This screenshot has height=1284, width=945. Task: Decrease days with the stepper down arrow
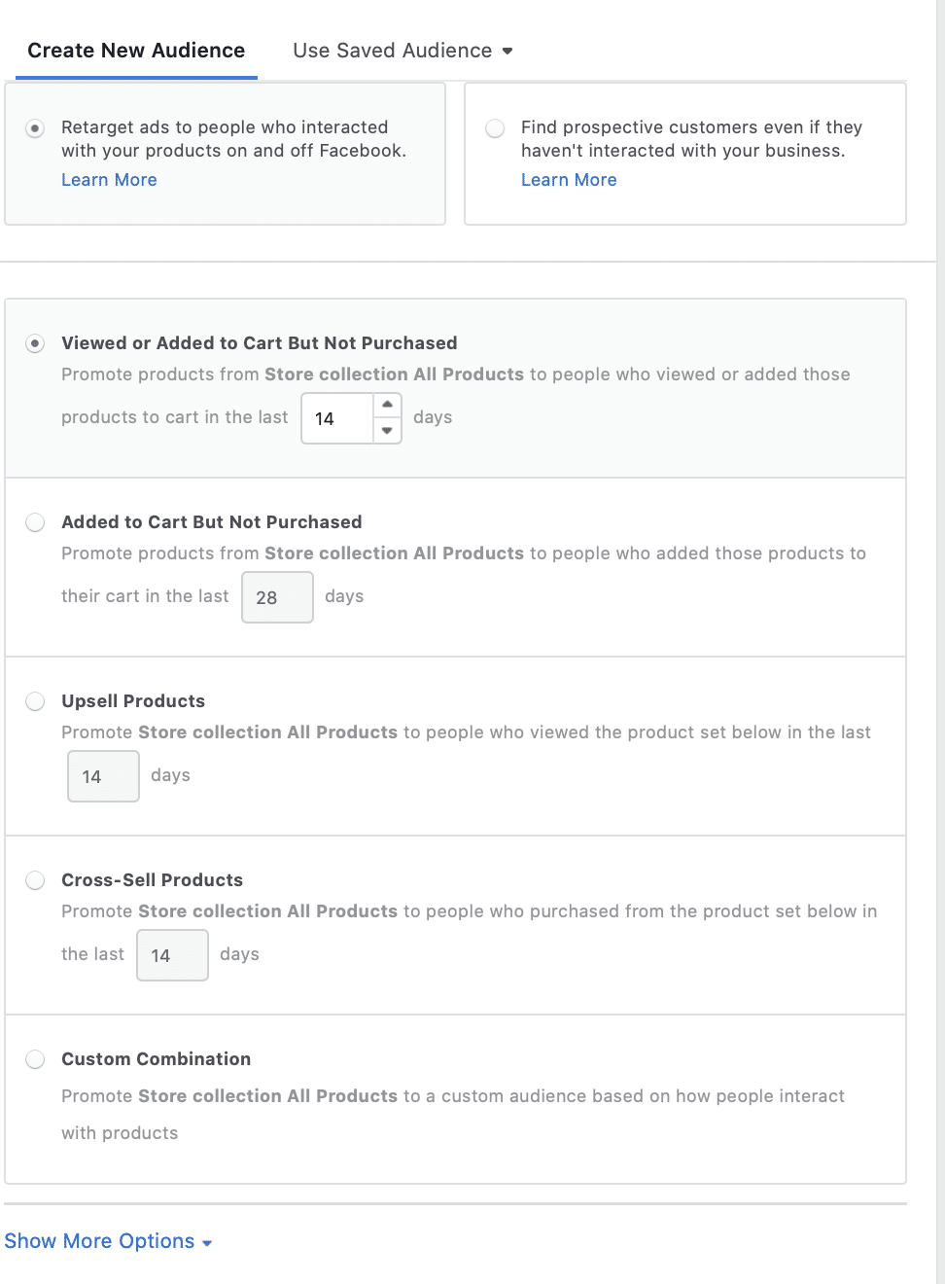click(387, 431)
